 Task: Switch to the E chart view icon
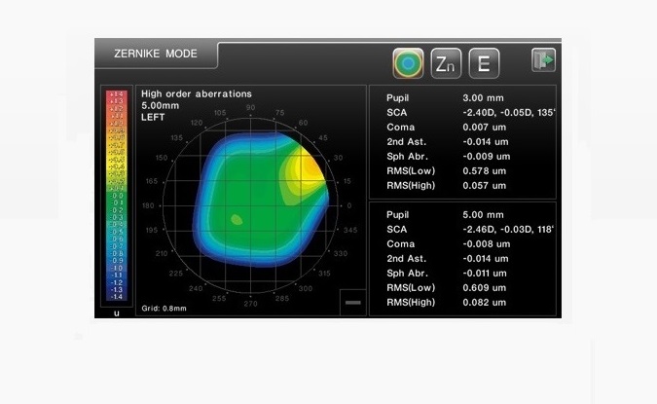[x=484, y=63]
